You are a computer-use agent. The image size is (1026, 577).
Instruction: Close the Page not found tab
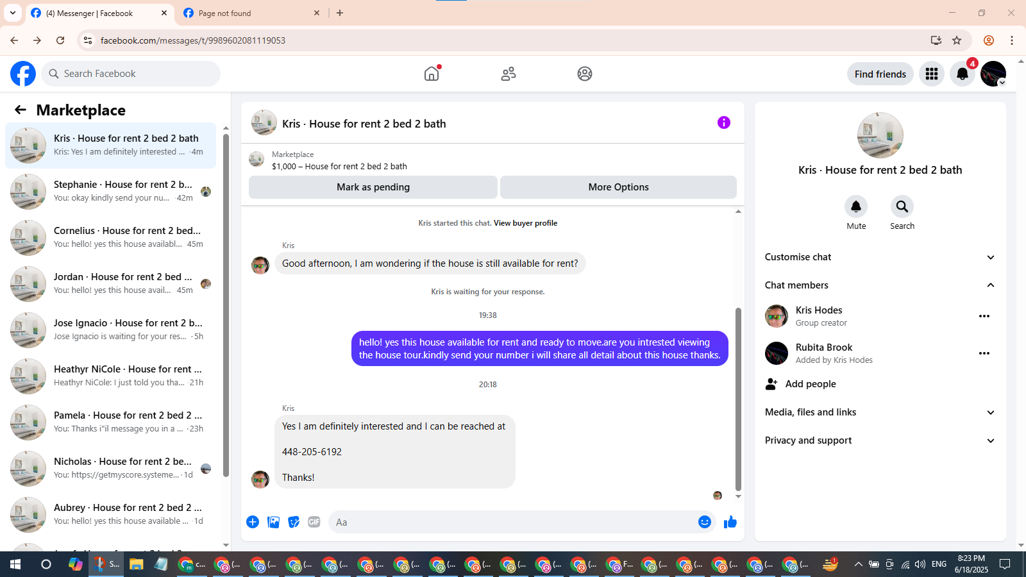point(317,13)
